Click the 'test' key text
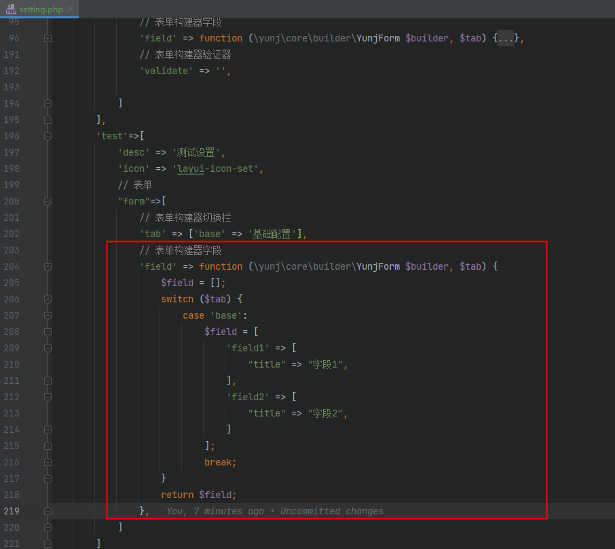Image resolution: width=615 pixels, height=549 pixels. click(112, 136)
